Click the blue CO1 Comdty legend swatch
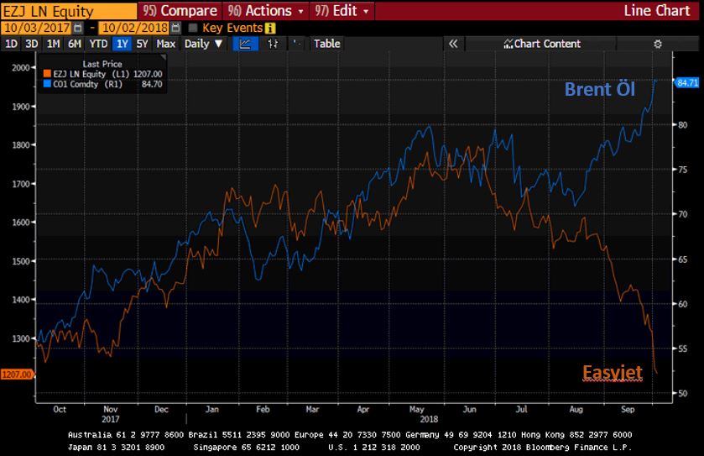This screenshot has width=704, height=456. pos(47,84)
